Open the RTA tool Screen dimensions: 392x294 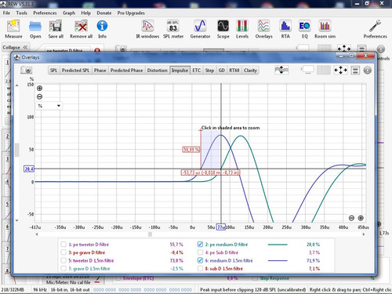[x=285, y=29]
